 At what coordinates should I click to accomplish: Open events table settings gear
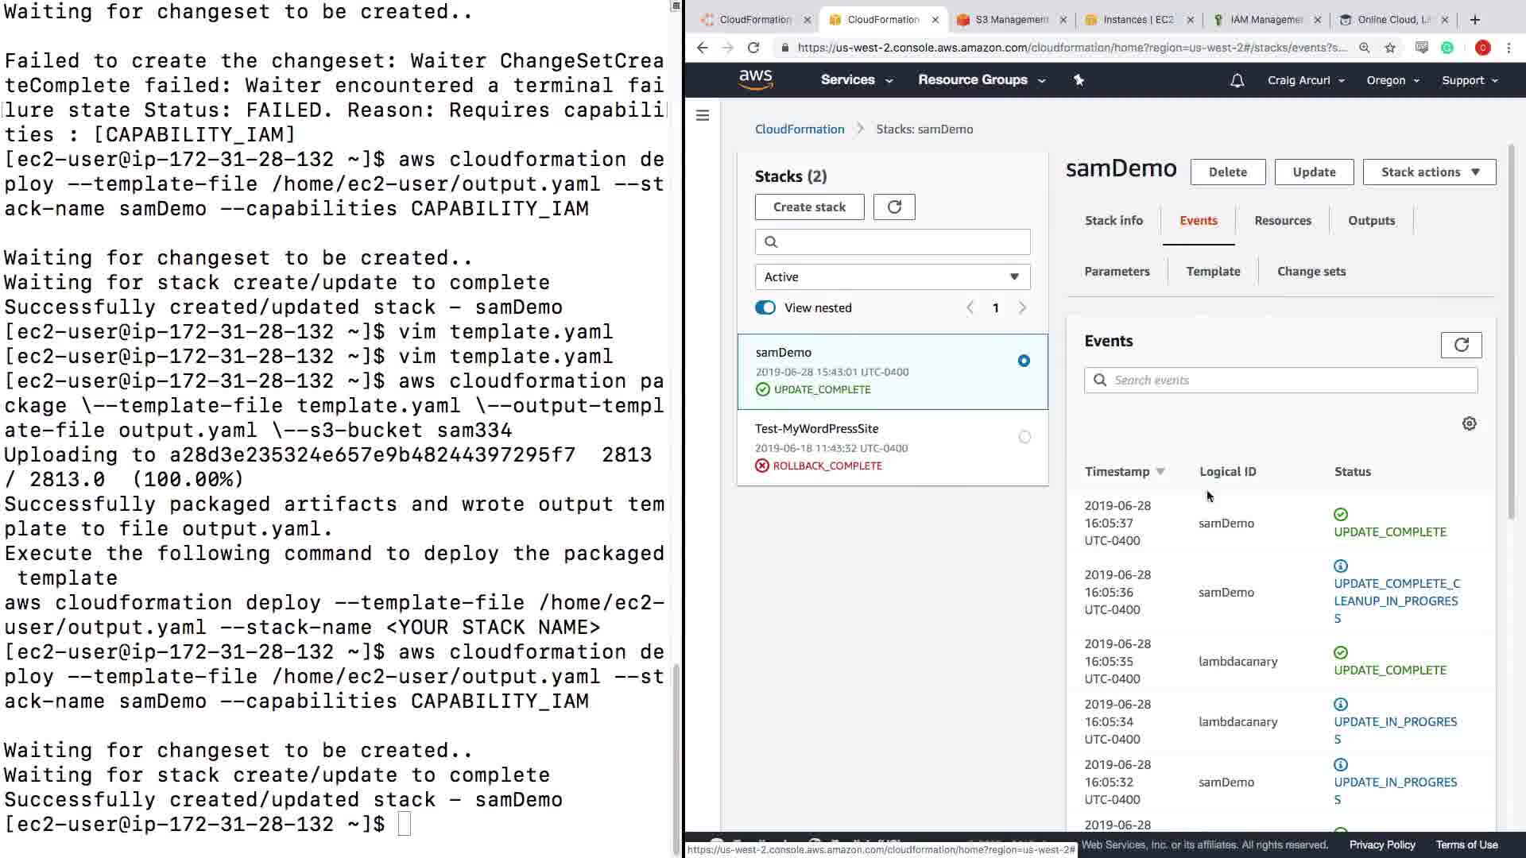(1469, 423)
